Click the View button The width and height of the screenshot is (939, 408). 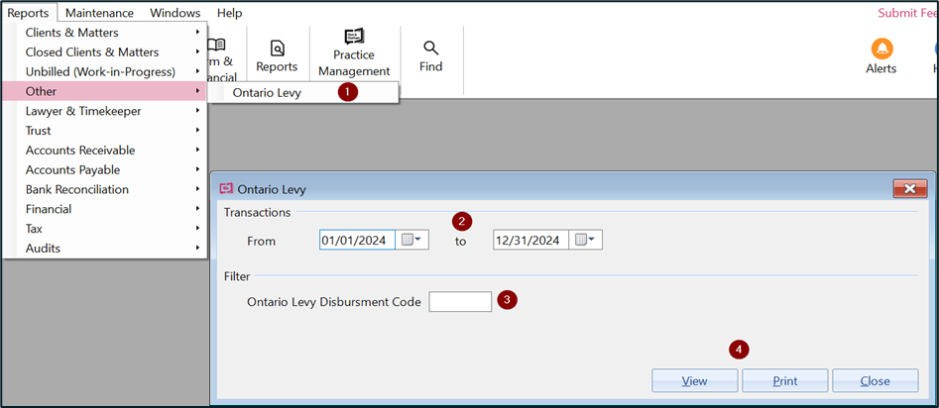tap(694, 381)
